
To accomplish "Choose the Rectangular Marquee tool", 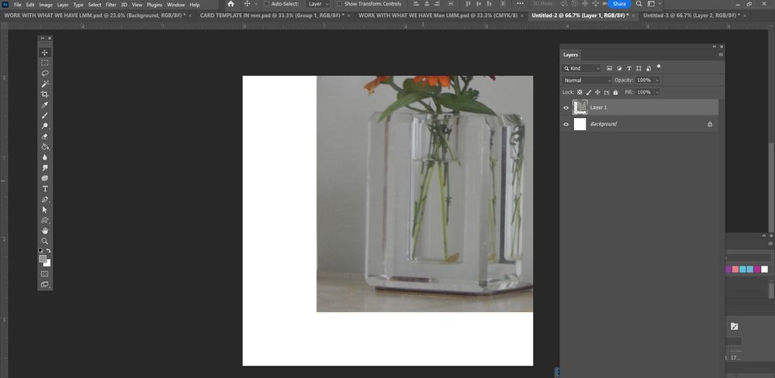I will [45, 63].
